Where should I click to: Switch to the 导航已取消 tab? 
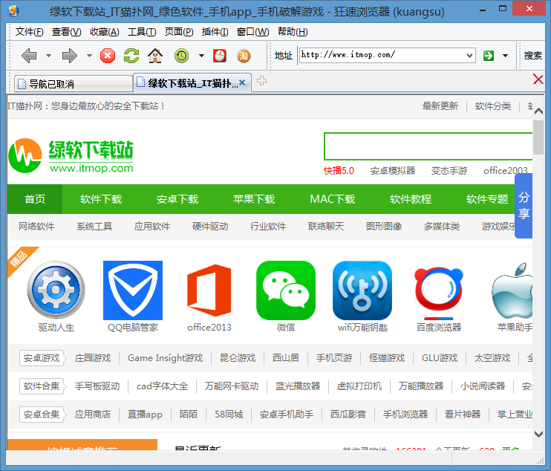tap(74, 84)
